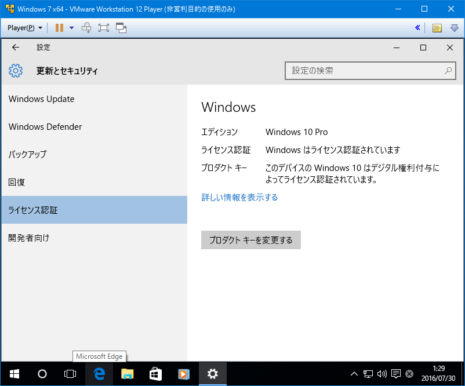The height and width of the screenshot is (386, 465).
Task: Expand the power options arrow beside pause
Action: [71, 28]
